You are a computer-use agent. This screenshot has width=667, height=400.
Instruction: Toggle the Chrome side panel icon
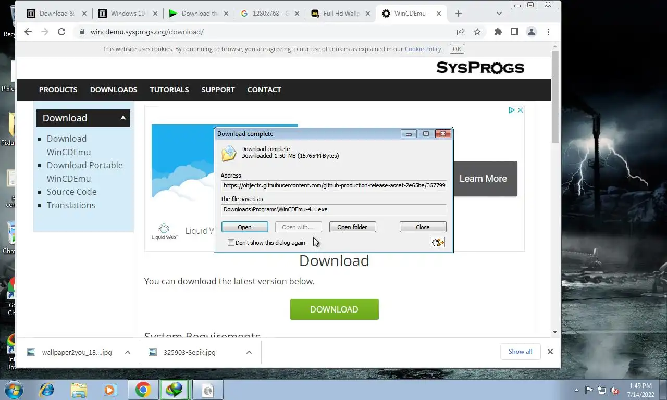[x=515, y=32]
